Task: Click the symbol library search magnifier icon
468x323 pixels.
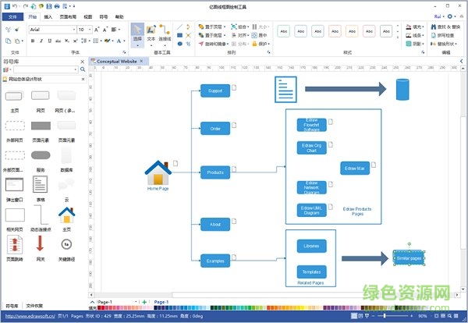Action: [83, 69]
